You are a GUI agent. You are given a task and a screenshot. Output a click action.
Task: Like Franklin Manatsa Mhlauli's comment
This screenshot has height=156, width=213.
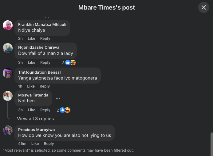31,39
